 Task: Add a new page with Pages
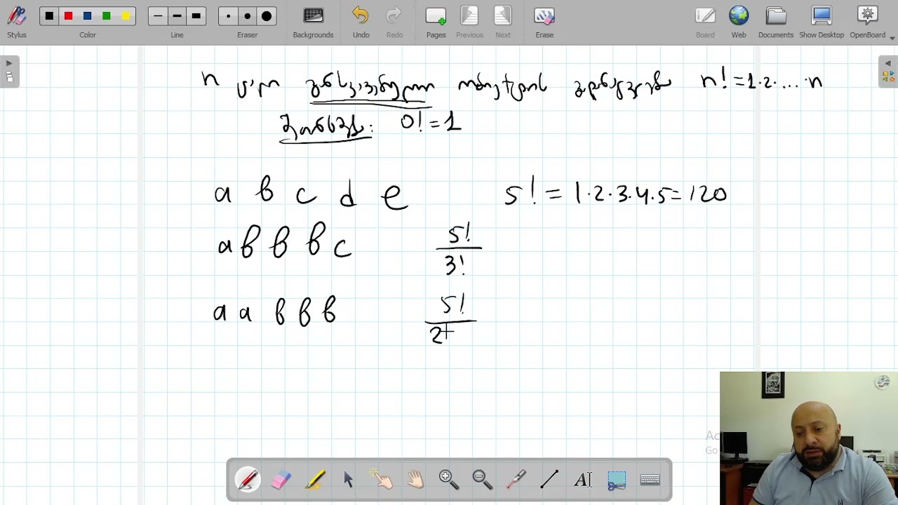[436, 22]
